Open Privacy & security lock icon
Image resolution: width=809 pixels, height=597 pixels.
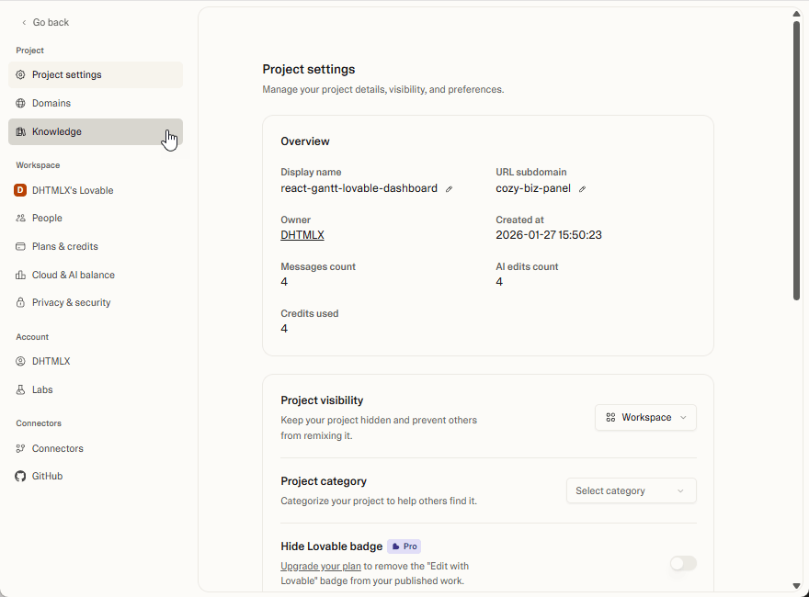tap(19, 302)
